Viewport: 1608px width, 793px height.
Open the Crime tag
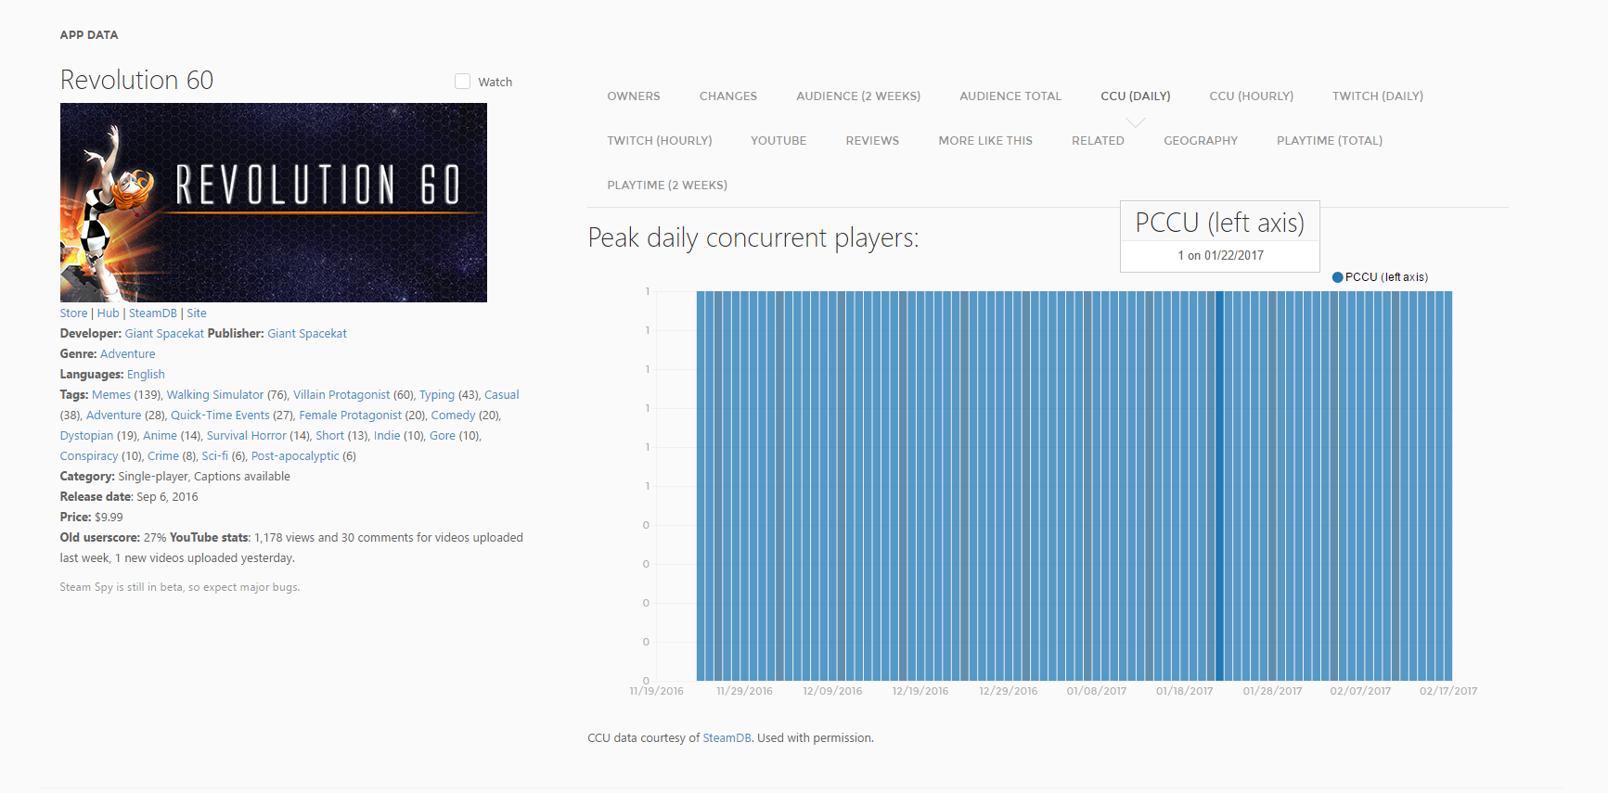point(163,456)
